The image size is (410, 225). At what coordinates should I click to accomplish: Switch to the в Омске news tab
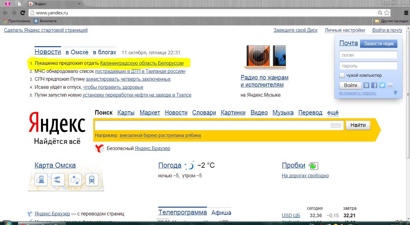[77, 52]
